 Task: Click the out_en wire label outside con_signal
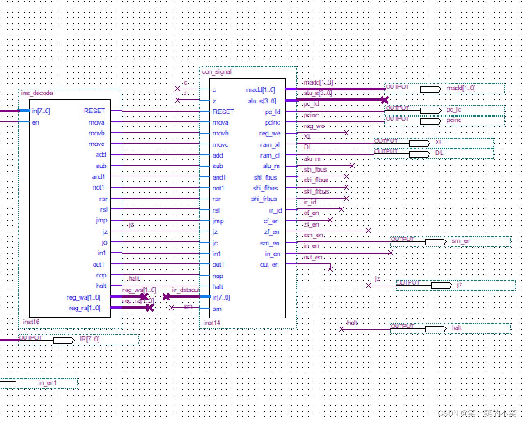tap(313, 258)
